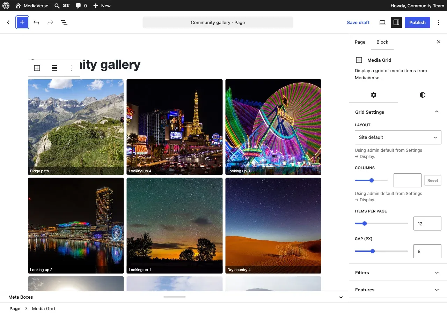The width and height of the screenshot is (447, 314).
Task: Select the Ridge path thumbnail
Action: click(76, 127)
